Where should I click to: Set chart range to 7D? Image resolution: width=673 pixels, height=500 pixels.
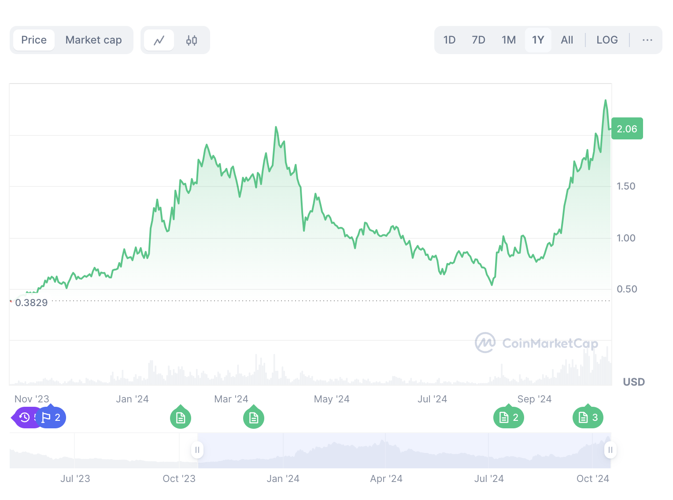478,40
